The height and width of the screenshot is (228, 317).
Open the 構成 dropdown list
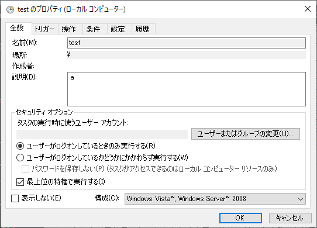tap(215, 199)
